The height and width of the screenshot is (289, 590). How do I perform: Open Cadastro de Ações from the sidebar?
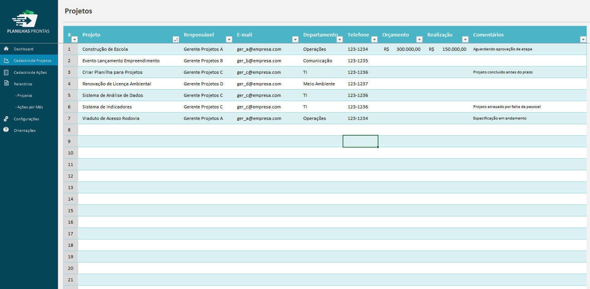(6, 72)
